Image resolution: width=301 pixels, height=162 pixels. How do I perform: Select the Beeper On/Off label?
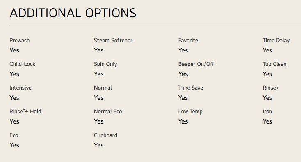click(196, 64)
